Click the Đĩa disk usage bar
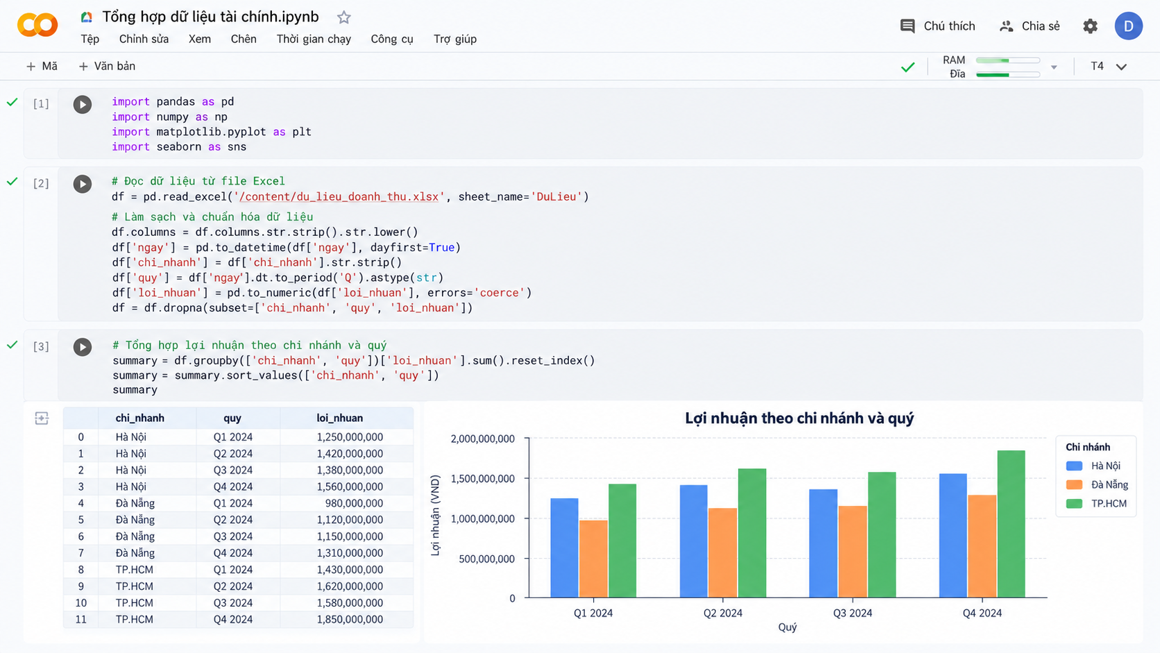The width and height of the screenshot is (1160, 653). [x=1007, y=74]
